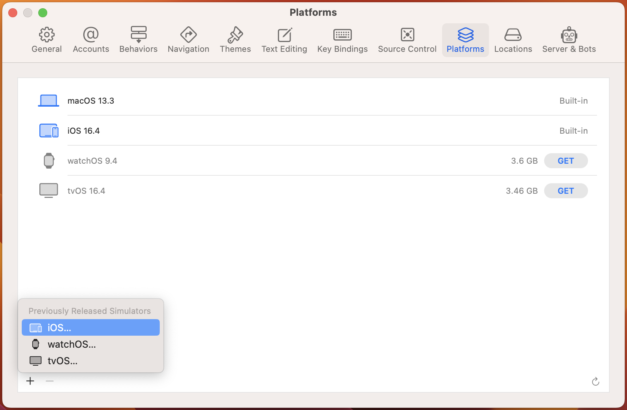
Task: Choose tvOS… from the simulators popup
Action: tap(91, 360)
